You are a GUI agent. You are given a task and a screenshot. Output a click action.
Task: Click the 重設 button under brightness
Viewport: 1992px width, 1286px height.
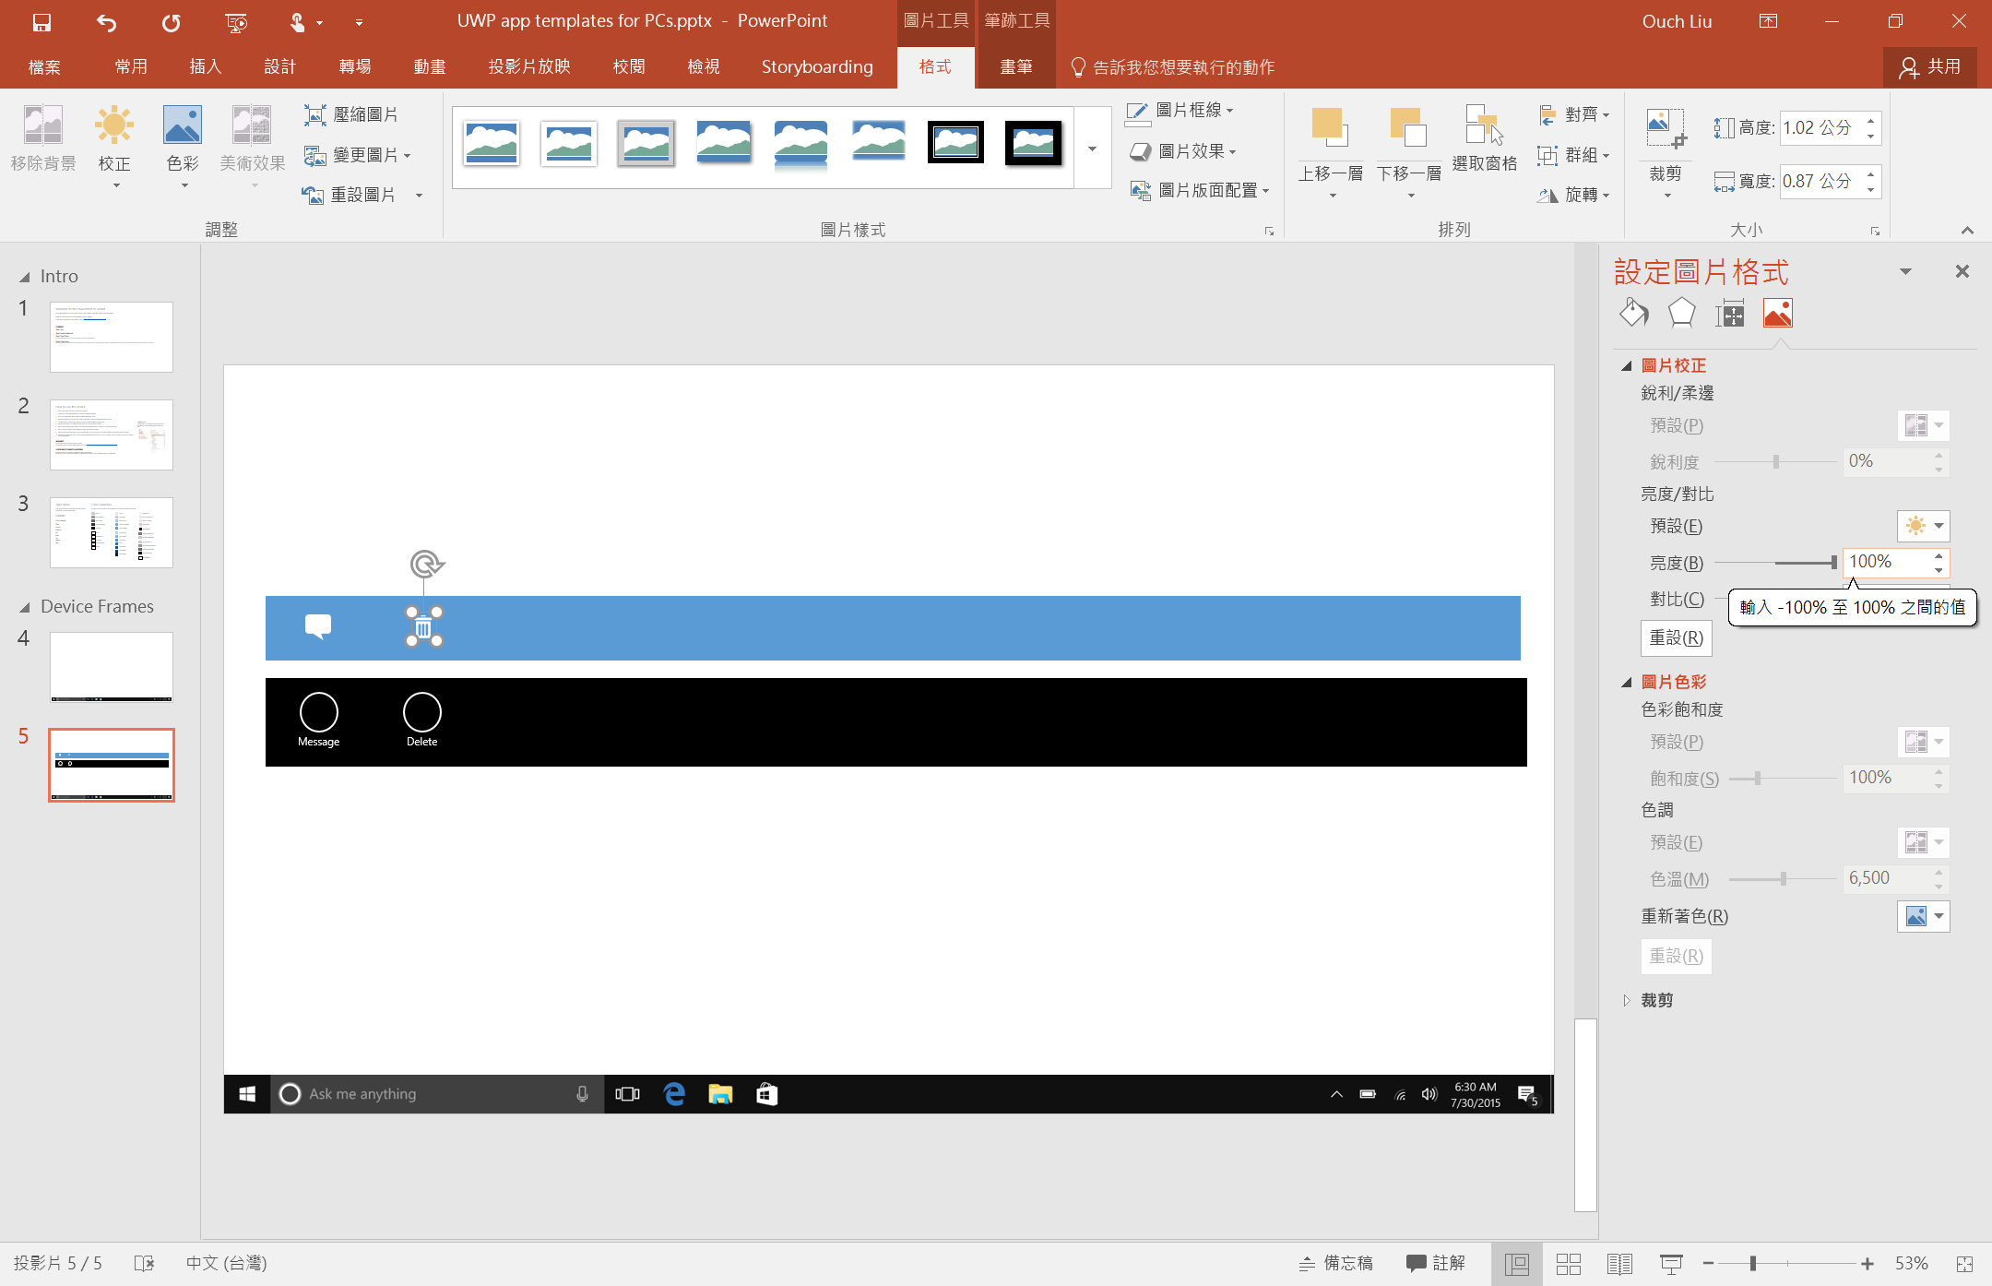click(1676, 638)
